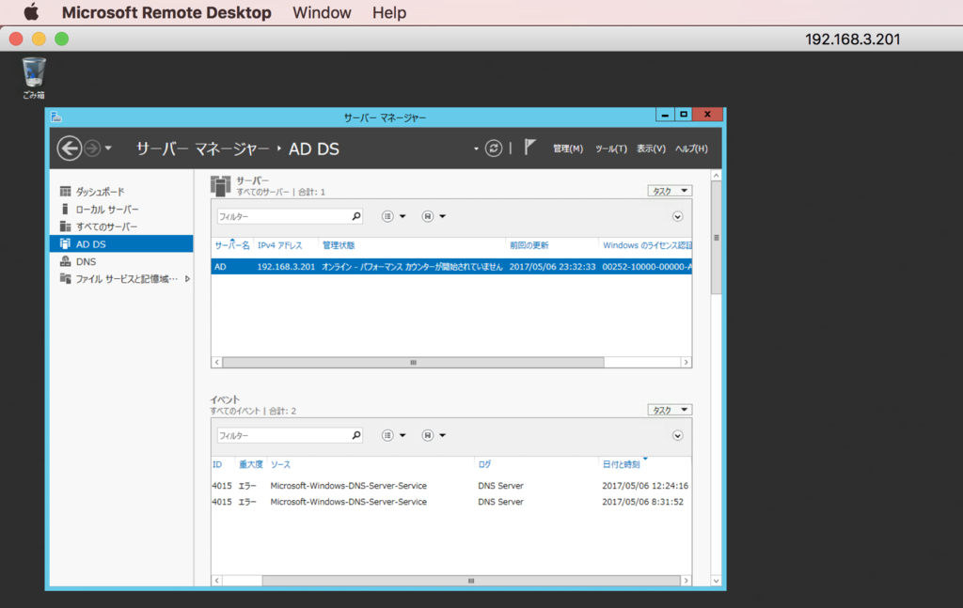The height and width of the screenshot is (608, 963).
Task: Select the event logged at 12:24:16
Action: [451, 485]
